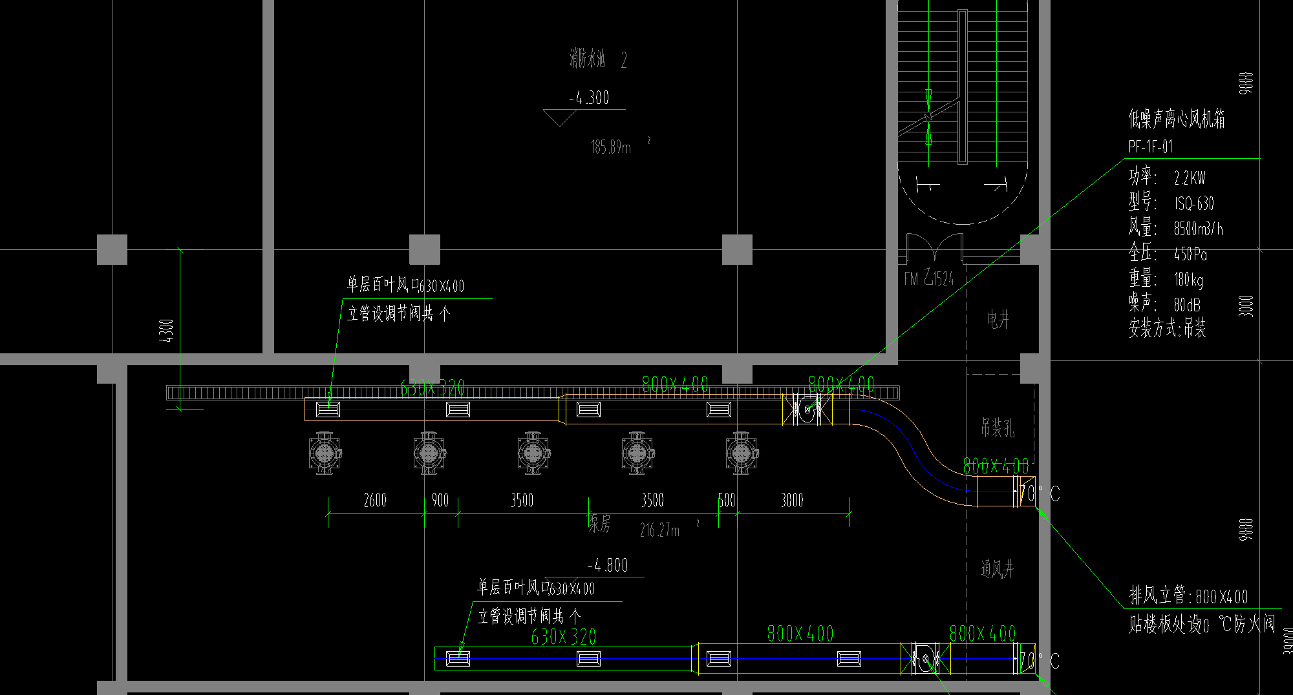Click the 通风井 shaft label
The height and width of the screenshot is (695, 1293).
coord(997,568)
